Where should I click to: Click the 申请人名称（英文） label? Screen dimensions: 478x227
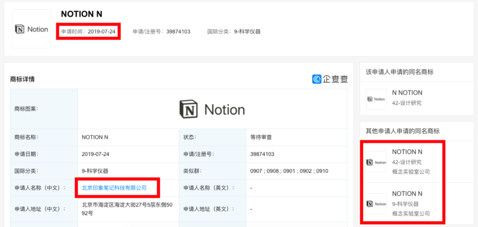pyautogui.click(x=209, y=188)
